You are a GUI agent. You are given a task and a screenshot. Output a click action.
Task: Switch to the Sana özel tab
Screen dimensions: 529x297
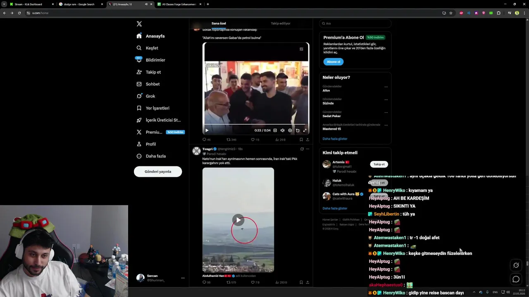tap(219, 24)
